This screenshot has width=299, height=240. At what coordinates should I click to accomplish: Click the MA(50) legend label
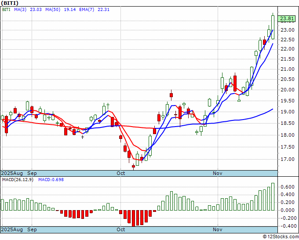53,9
